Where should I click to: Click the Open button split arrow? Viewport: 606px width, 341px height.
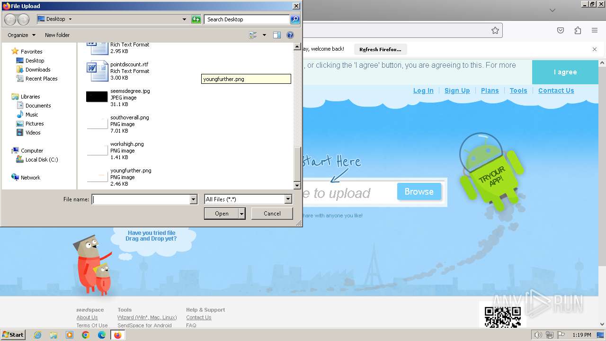pyautogui.click(x=242, y=214)
